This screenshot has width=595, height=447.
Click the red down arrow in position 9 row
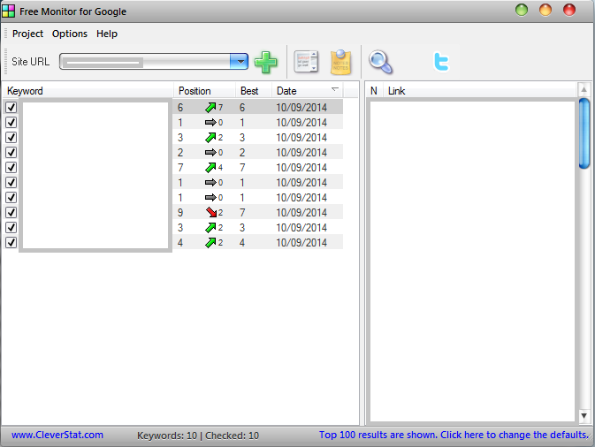pyautogui.click(x=211, y=212)
